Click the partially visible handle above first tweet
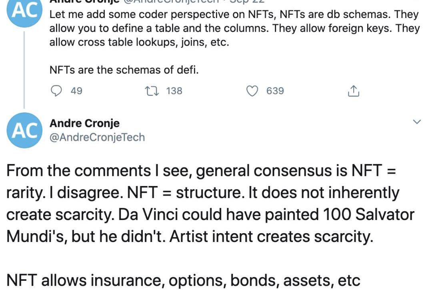Viewport: 432px width, 290px height. point(171,1)
